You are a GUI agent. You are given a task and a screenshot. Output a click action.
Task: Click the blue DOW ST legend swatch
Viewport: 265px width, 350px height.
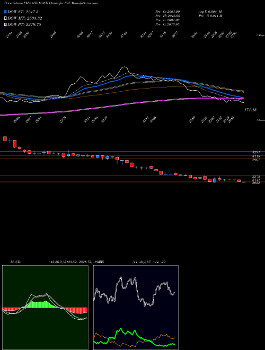[x=5, y=12]
